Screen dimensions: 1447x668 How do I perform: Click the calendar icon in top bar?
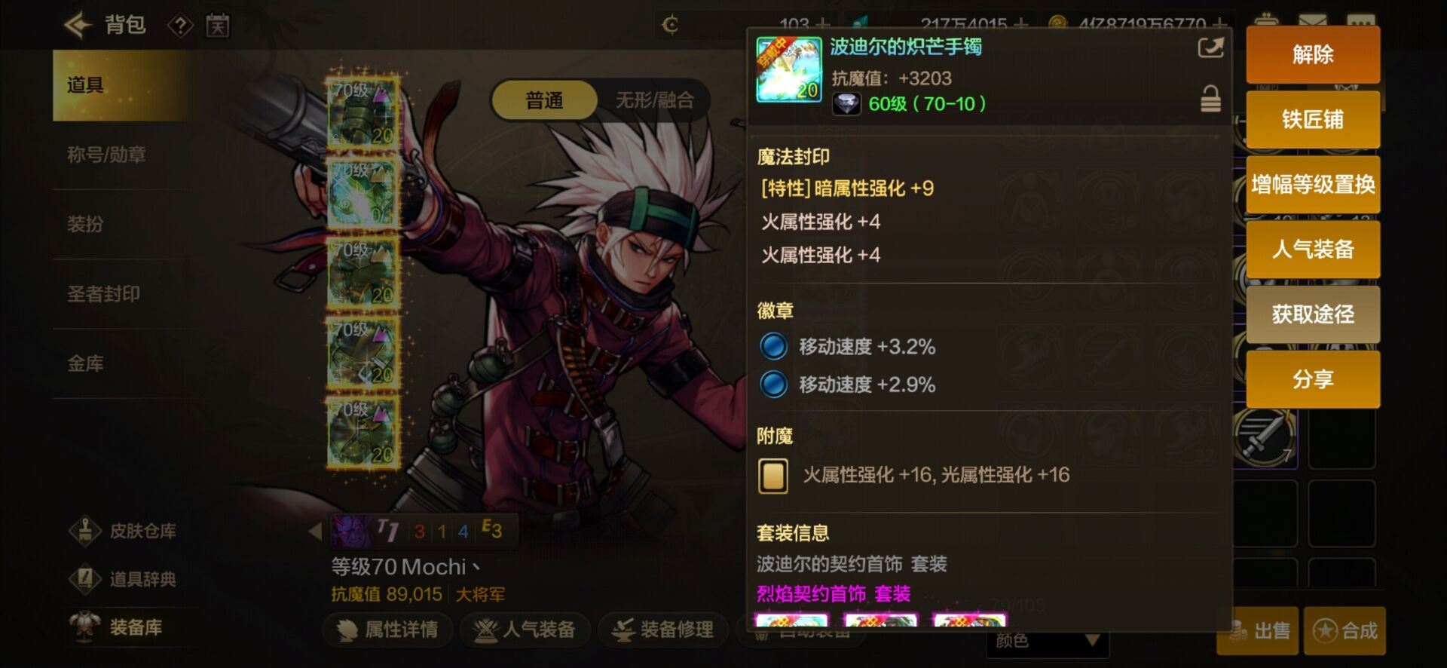coord(217,26)
